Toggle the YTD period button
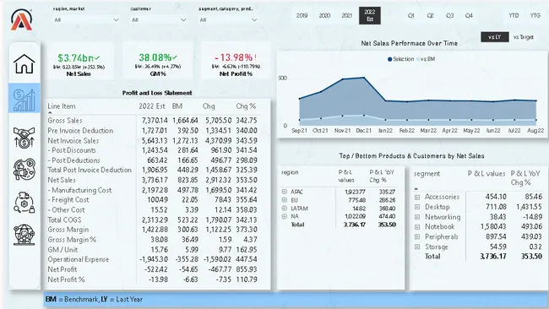 tap(514, 15)
